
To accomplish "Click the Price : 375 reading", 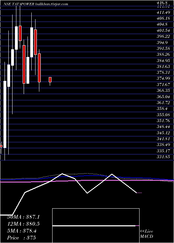I will [x=21, y=238].
